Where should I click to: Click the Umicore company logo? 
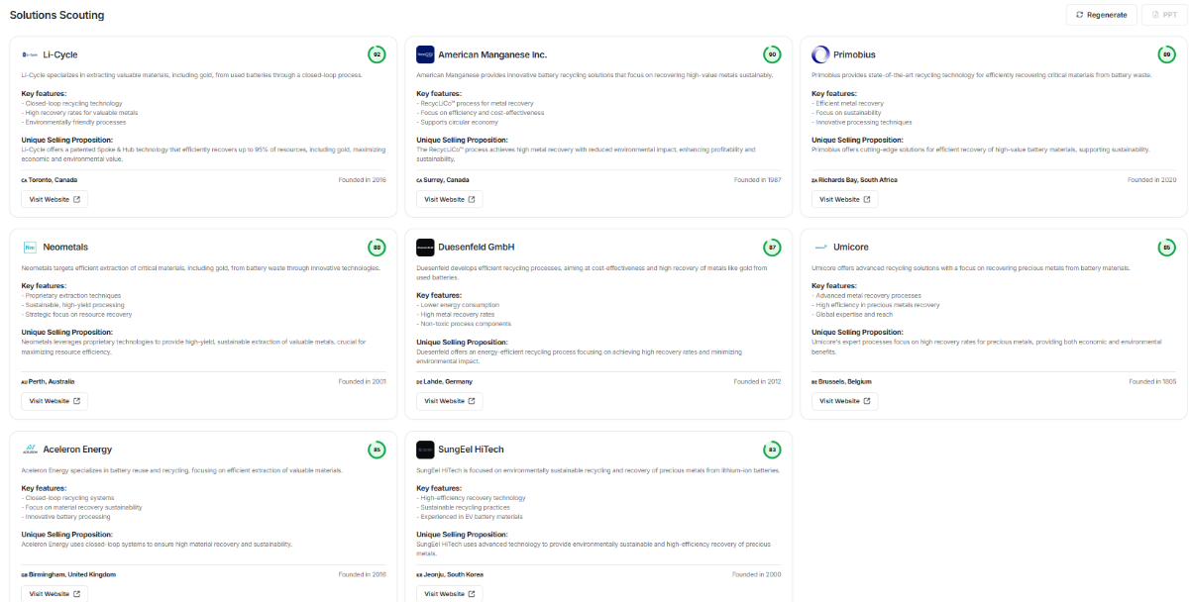[x=820, y=248]
